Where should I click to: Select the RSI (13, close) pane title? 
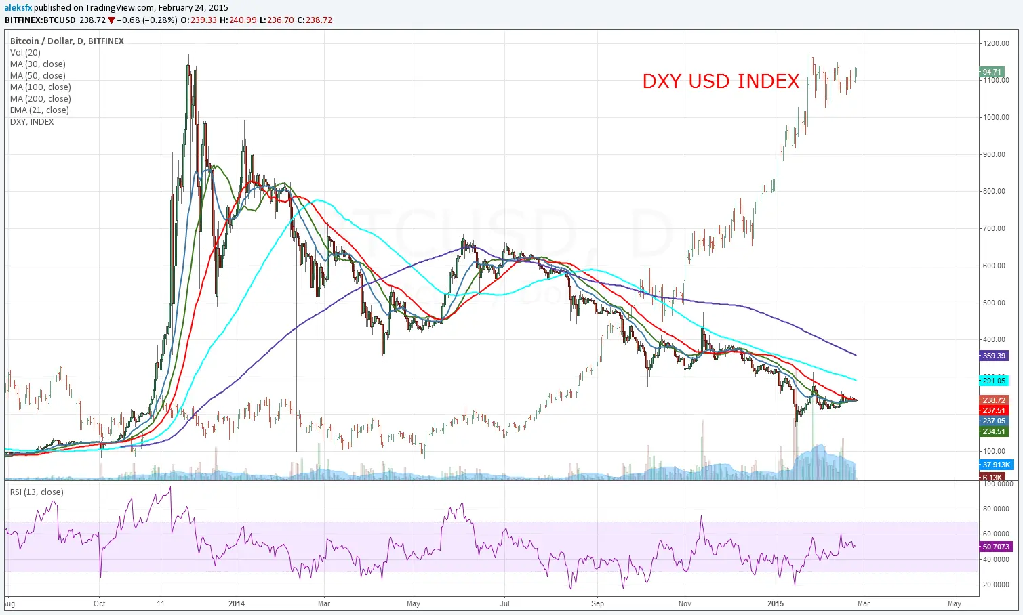(35, 492)
